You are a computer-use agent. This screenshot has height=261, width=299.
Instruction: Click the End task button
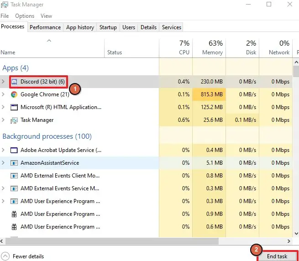(x=277, y=256)
